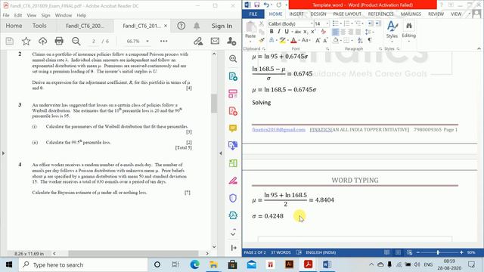Click the share with others icon
Viewport: 484px width, 272px height.
[x=231, y=41]
